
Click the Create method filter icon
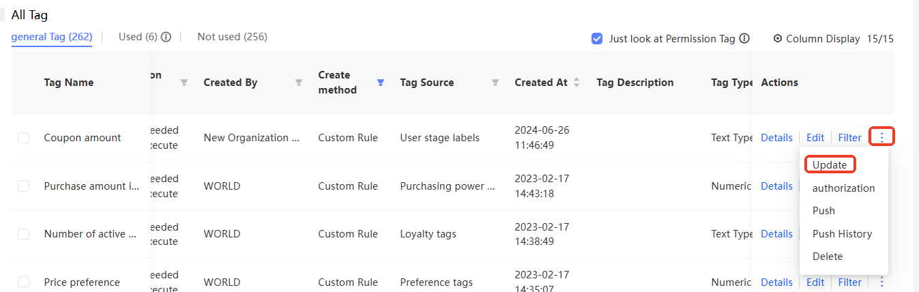click(x=381, y=83)
